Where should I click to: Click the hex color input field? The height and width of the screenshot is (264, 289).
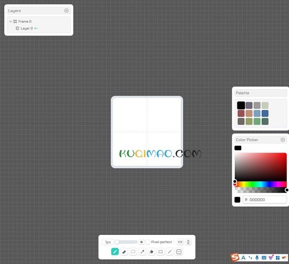pyautogui.click(x=265, y=200)
